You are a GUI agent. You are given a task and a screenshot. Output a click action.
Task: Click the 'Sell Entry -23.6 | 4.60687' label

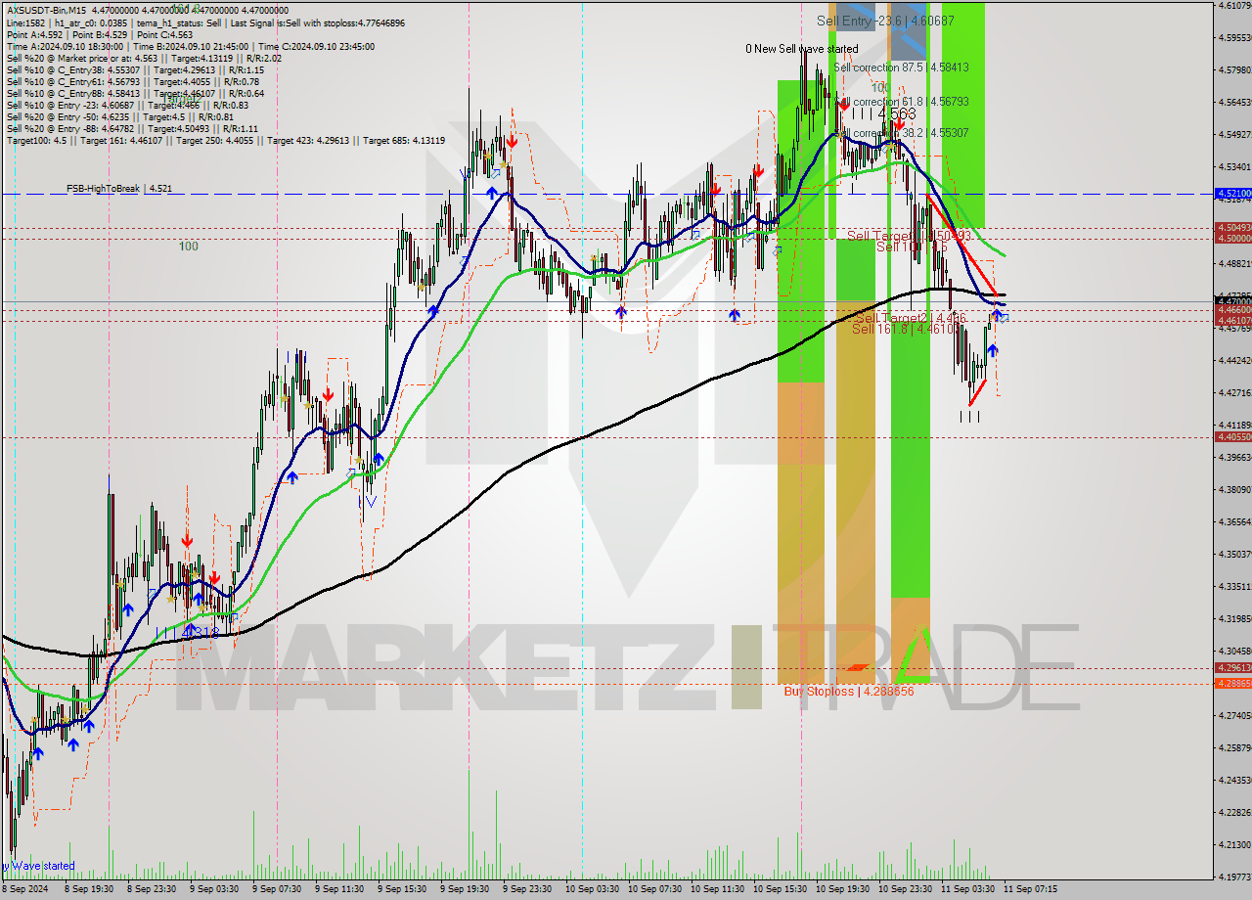tap(885, 20)
